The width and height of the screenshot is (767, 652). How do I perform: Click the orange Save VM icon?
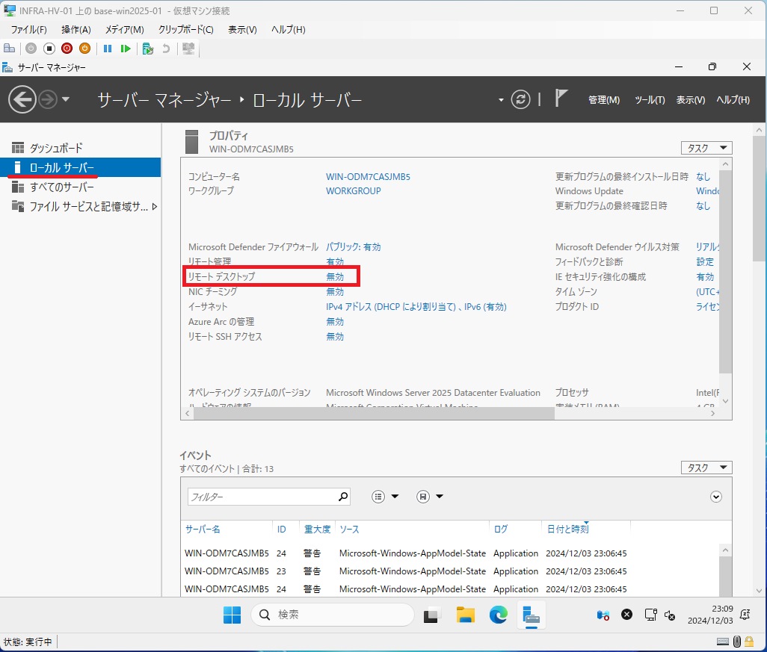click(84, 49)
